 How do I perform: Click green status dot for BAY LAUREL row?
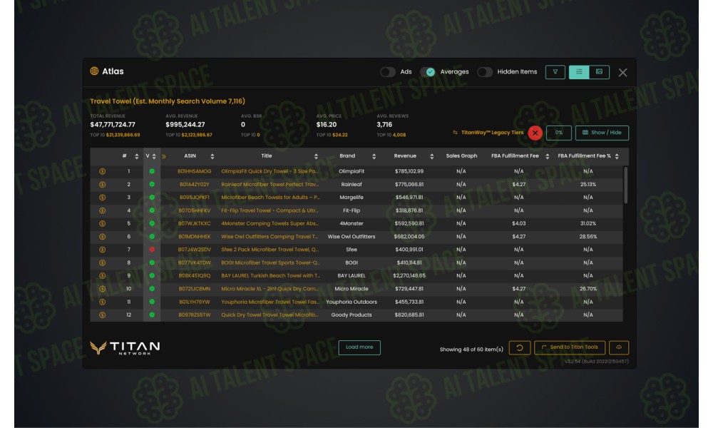152,275
